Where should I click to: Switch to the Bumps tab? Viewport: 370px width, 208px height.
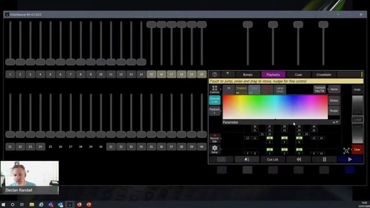click(x=248, y=75)
